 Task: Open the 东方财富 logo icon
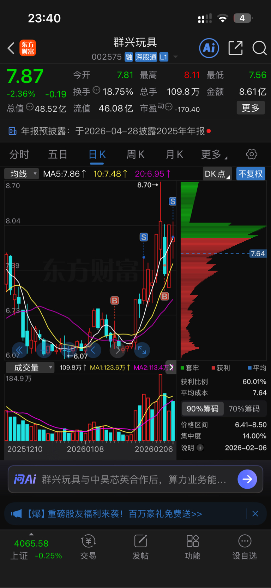28,48
